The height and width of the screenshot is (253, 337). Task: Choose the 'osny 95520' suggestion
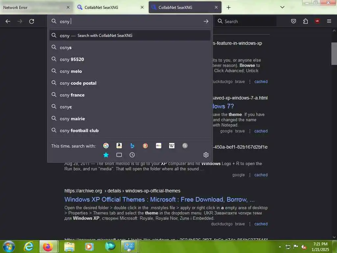(130, 59)
